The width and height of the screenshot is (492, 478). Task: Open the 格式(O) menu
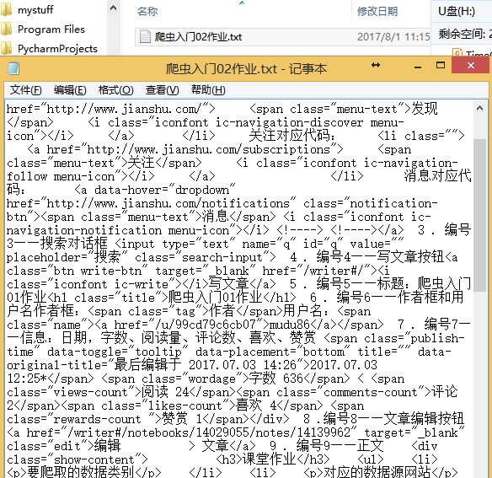(x=115, y=90)
